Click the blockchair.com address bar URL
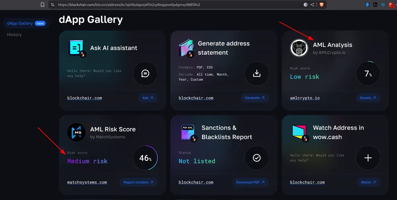This screenshot has height=200, width=397. (129, 5)
